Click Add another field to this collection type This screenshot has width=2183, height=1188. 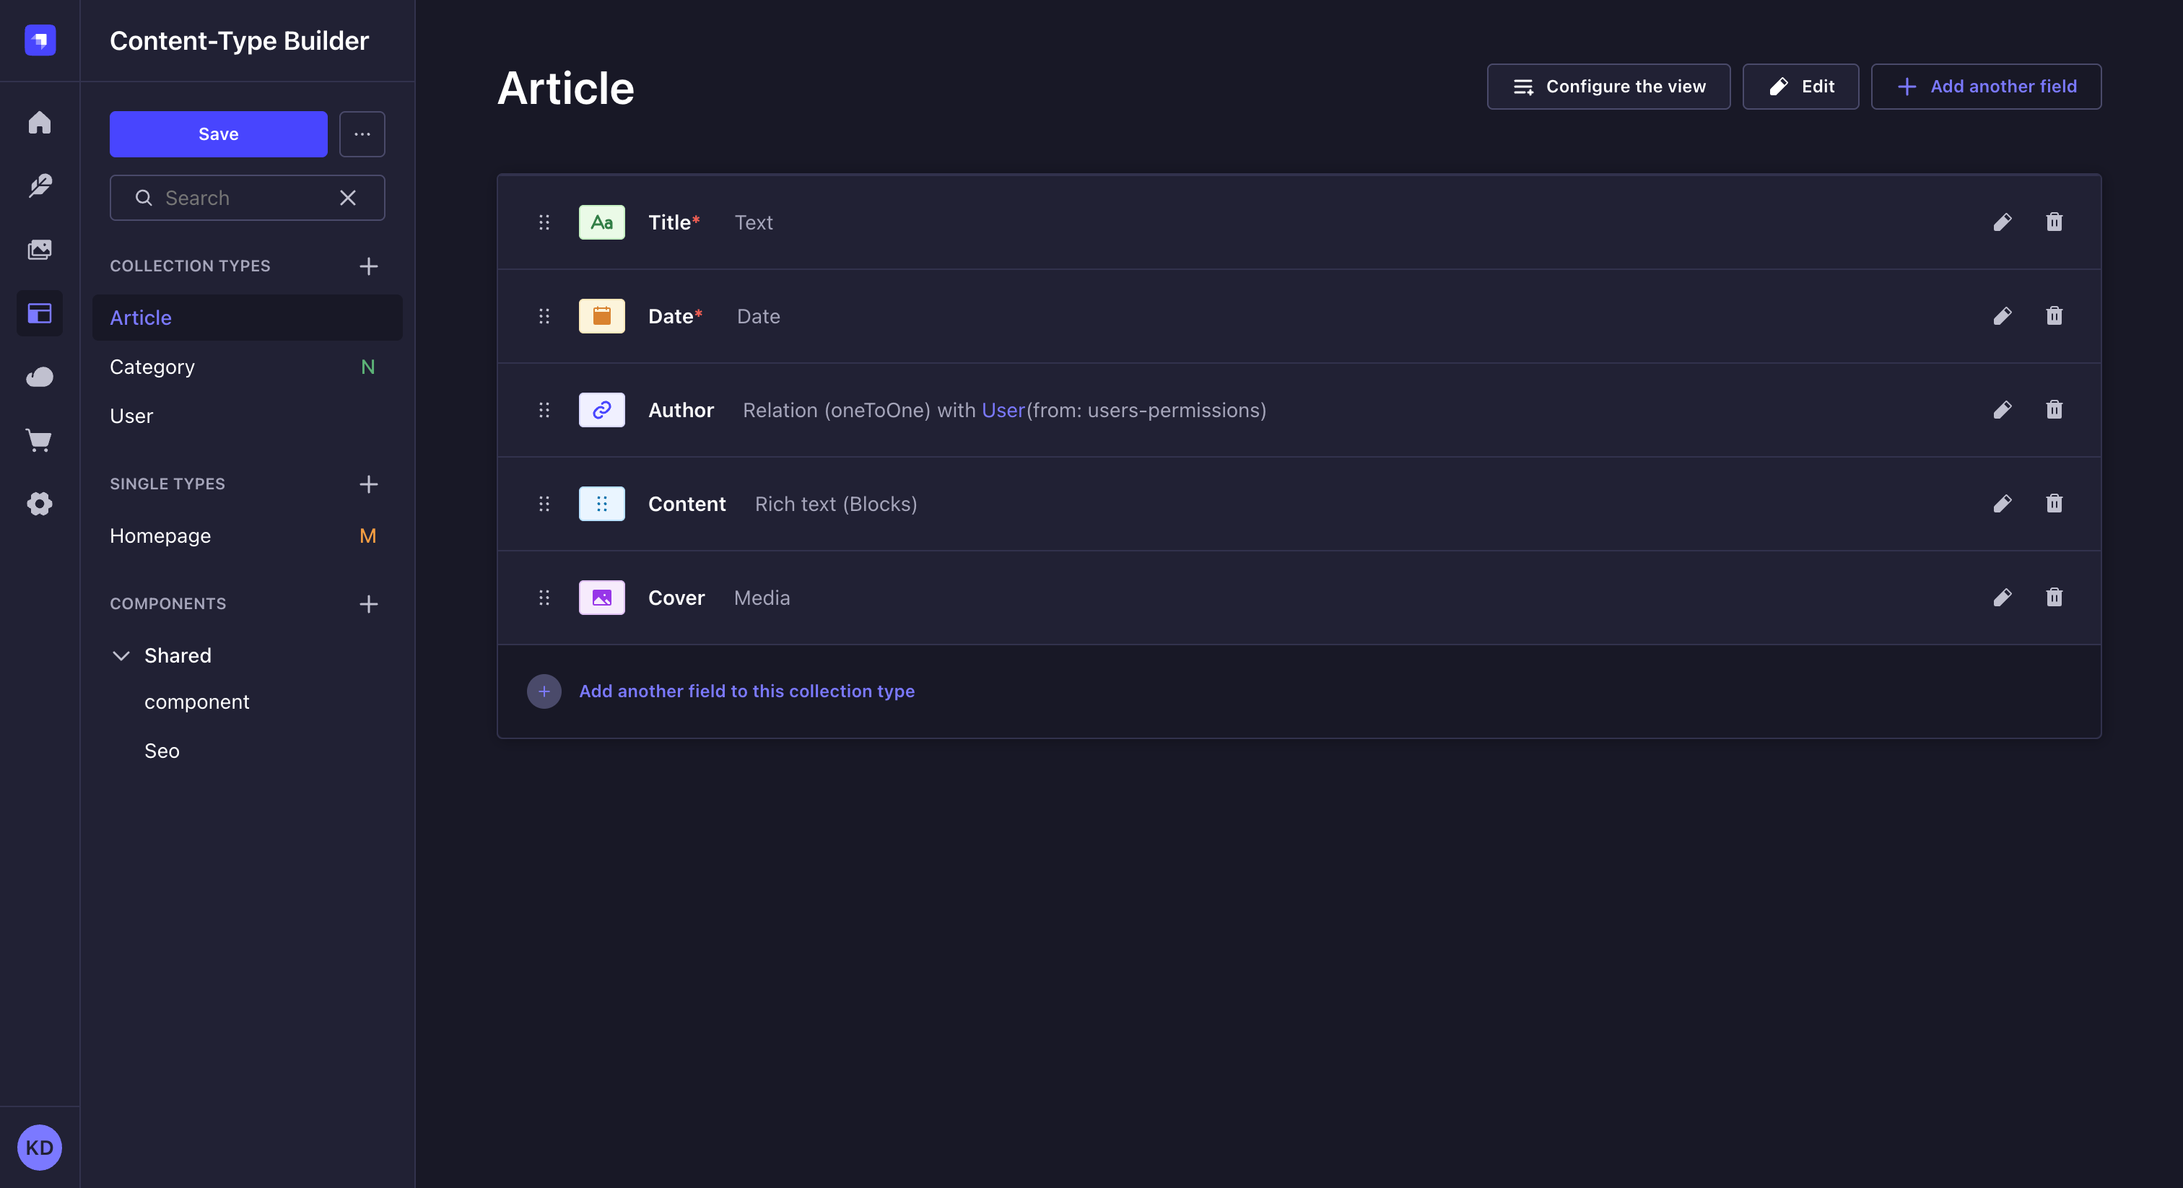pyautogui.click(x=746, y=691)
